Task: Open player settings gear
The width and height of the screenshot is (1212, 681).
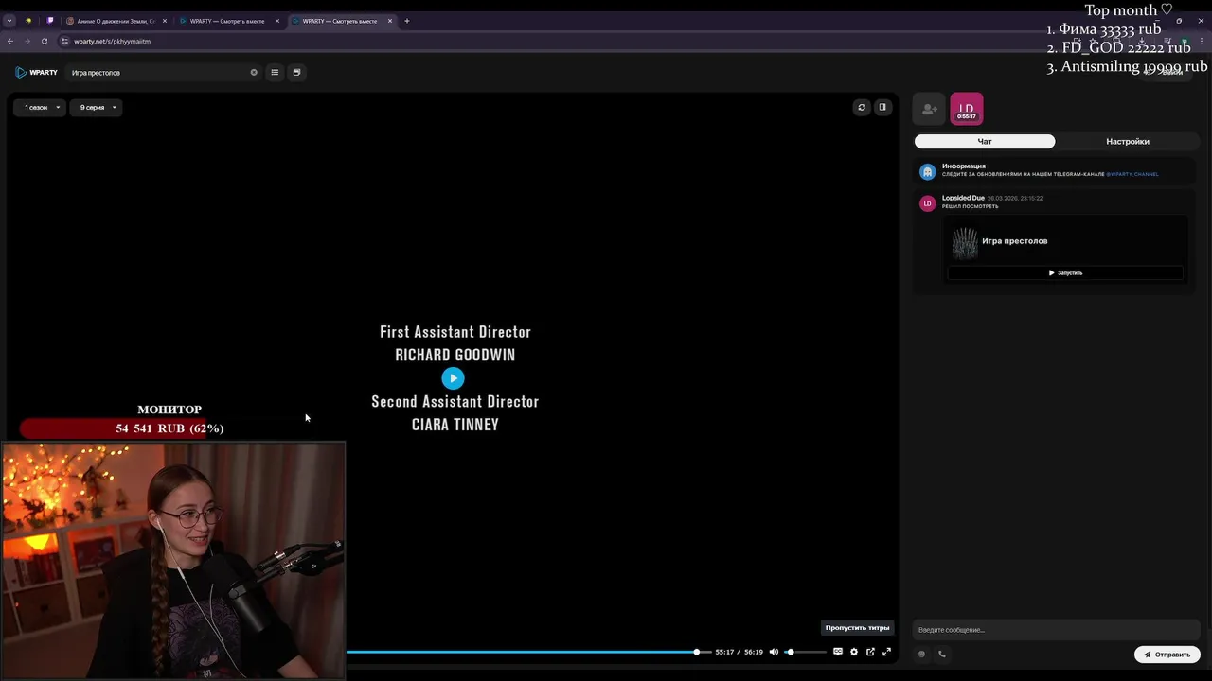Action: 854,652
